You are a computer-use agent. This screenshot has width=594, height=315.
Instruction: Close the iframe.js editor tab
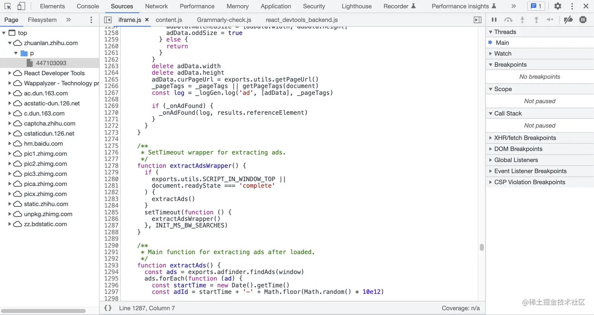(x=147, y=20)
